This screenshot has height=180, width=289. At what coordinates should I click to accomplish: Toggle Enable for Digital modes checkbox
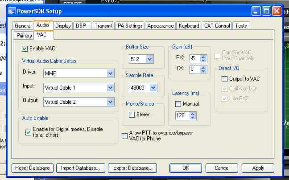click(28, 132)
